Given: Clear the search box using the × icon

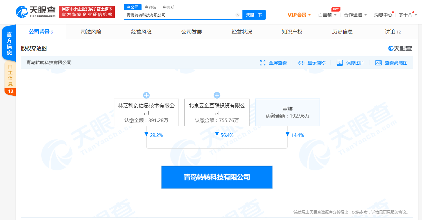Looking at the screenshot, I should point(238,15).
